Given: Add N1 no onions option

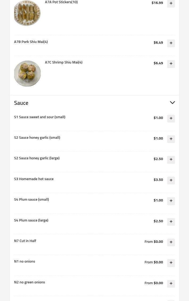Looking at the screenshot, I should [x=171, y=263].
